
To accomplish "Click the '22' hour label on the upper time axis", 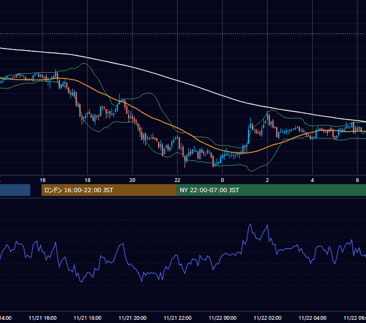I will [178, 180].
